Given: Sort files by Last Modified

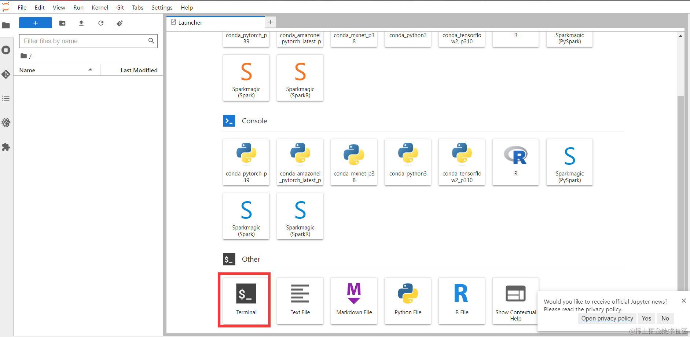Looking at the screenshot, I should pos(139,70).
